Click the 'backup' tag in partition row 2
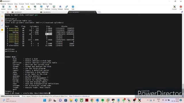184x103 pixels. coord(16,32)
